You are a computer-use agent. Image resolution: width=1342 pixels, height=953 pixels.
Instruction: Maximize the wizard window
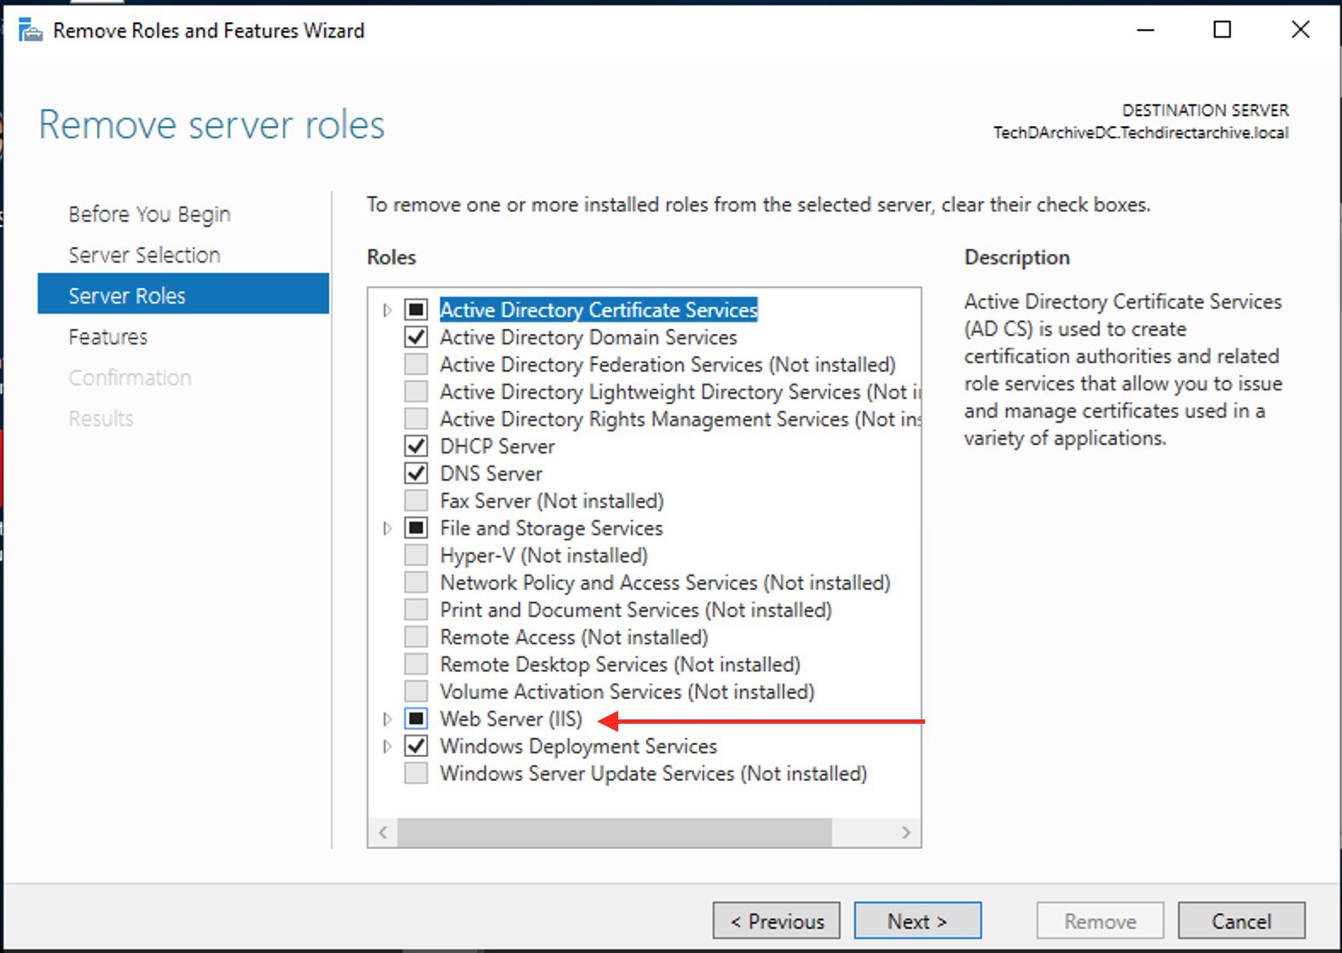[x=1222, y=30]
